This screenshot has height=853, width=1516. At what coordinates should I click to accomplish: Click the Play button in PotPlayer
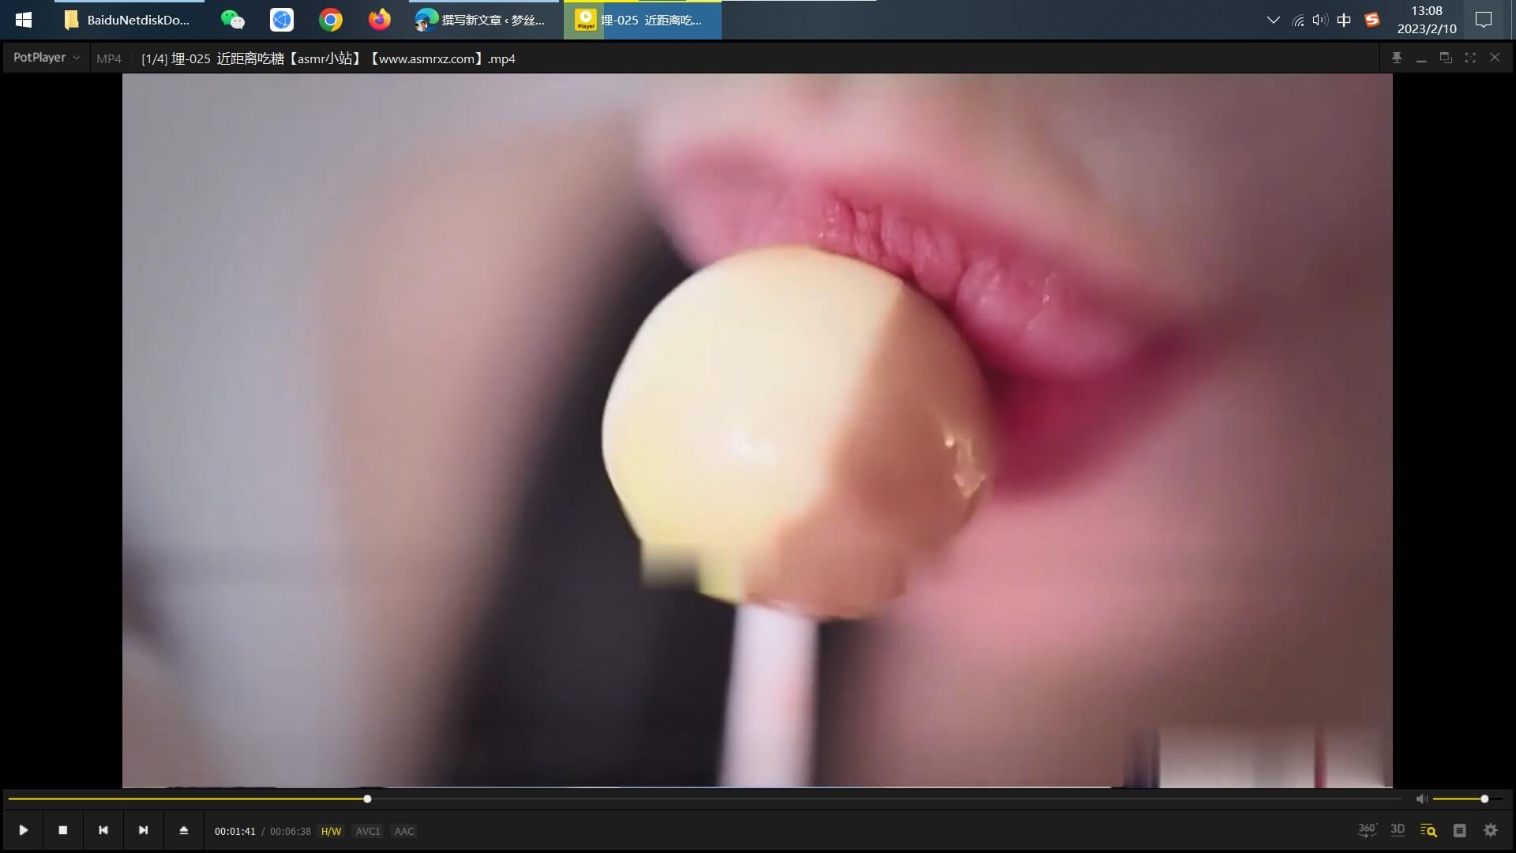click(x=24, y=830)
